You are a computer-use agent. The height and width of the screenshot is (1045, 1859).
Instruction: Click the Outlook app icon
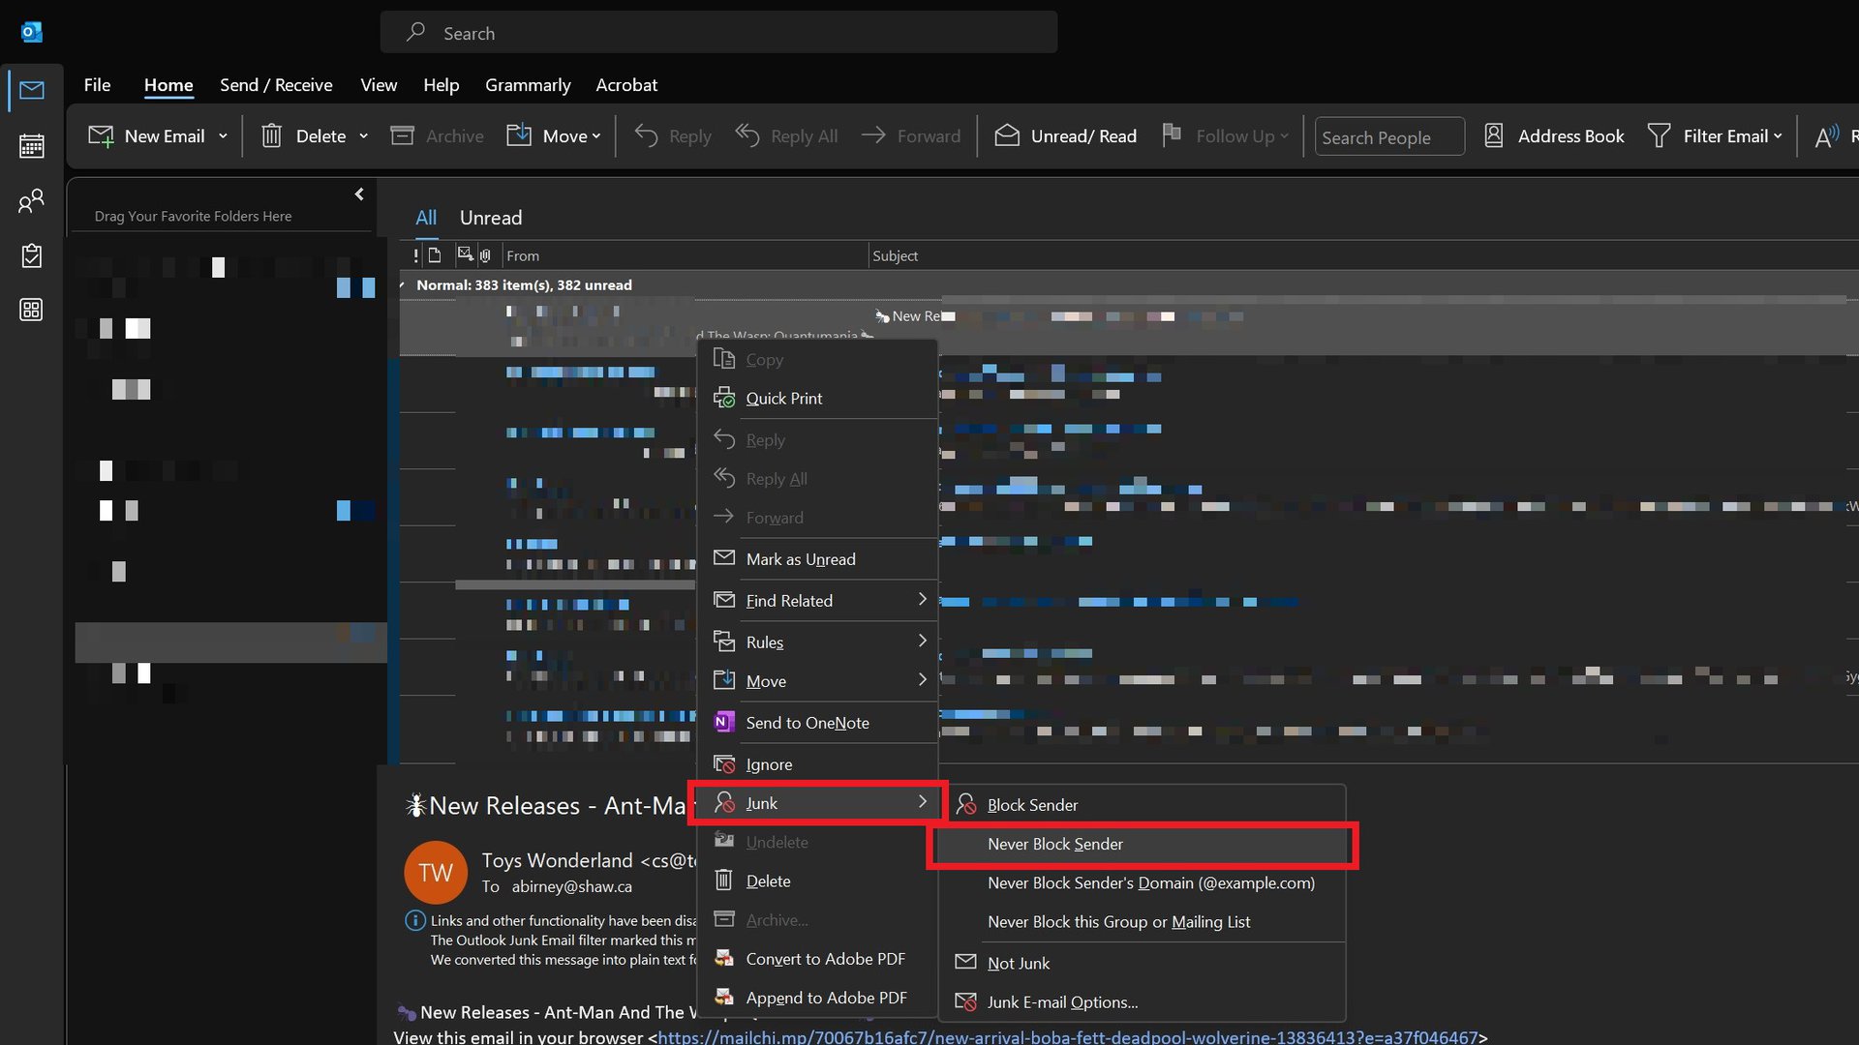(31, 32)
